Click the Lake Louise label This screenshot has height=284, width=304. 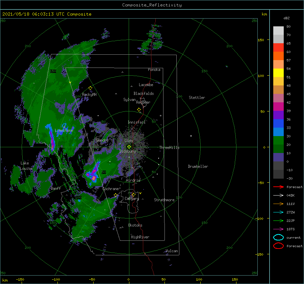pos(26,166)
